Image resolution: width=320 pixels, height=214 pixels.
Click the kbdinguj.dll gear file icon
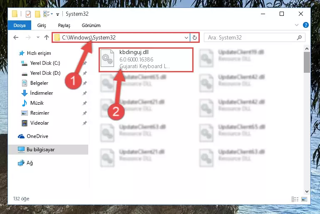[x=107, y=58]
